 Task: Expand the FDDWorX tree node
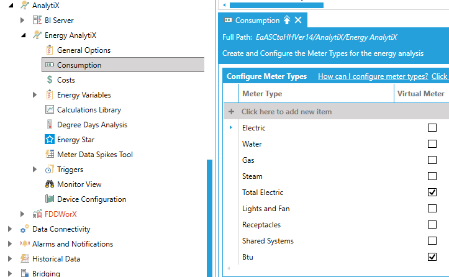pos(23,214)
